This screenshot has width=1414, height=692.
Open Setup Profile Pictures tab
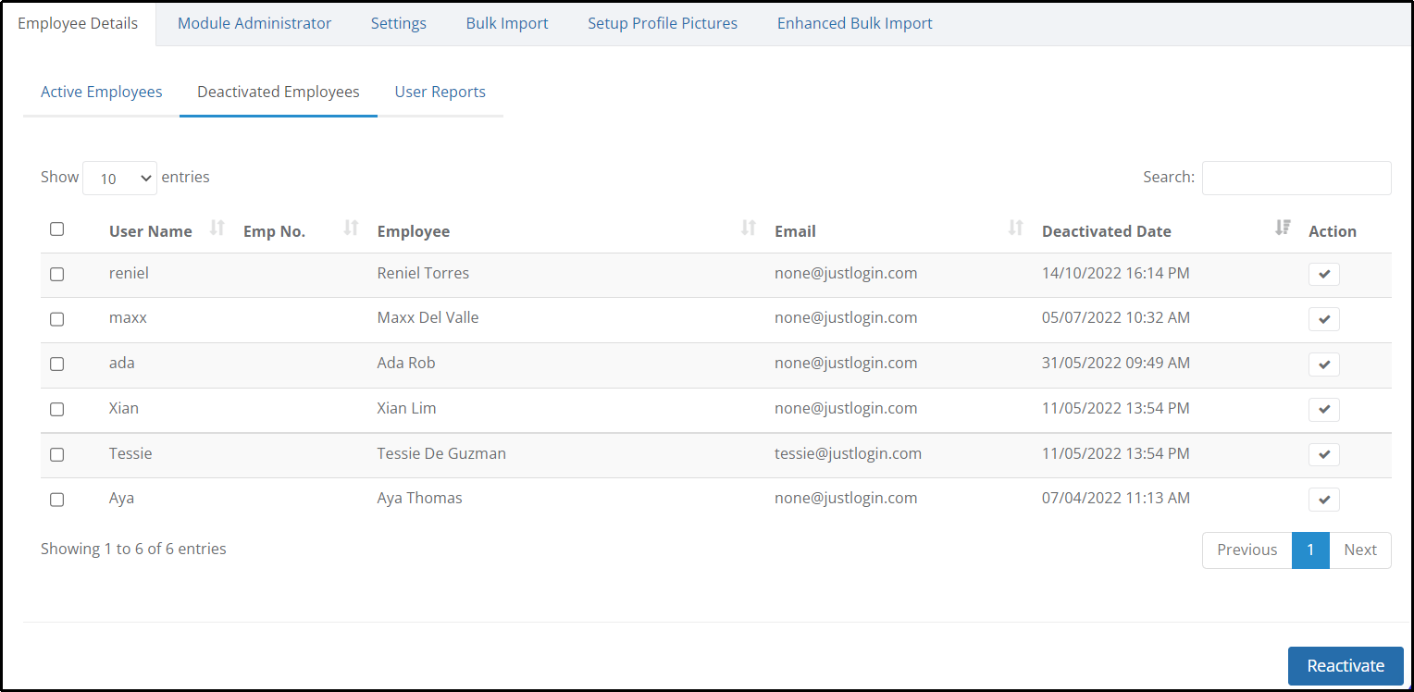(663, 23)
